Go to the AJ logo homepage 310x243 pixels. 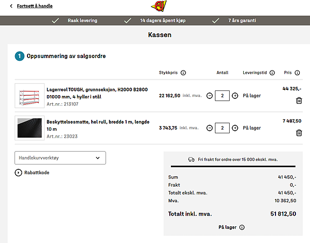point(159,6)
